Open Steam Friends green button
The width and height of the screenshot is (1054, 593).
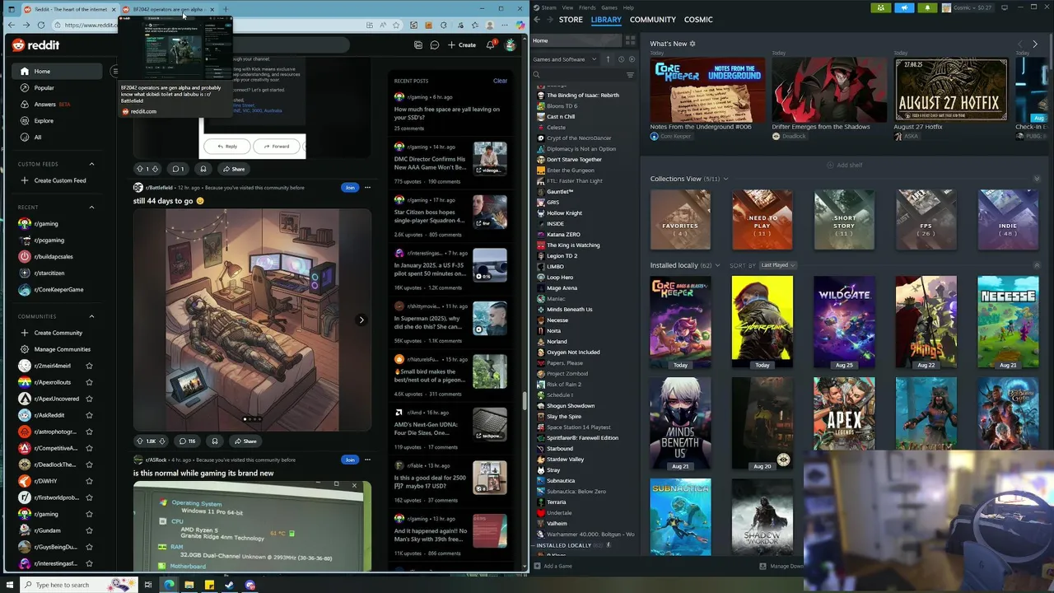881,7
